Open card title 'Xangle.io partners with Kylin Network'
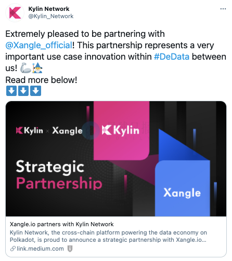 (61, 224)
